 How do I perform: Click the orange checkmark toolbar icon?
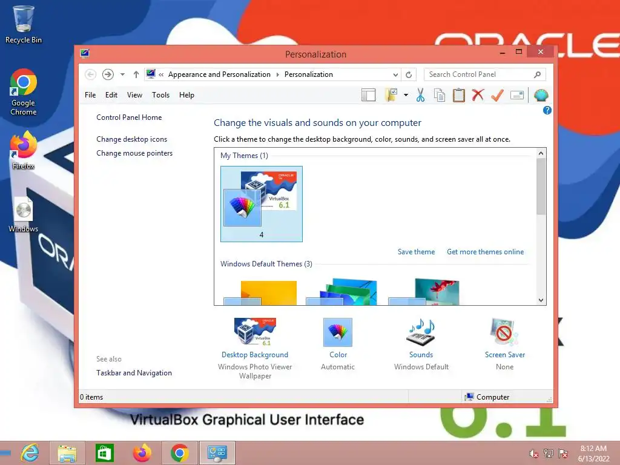(x=497, y=95)
